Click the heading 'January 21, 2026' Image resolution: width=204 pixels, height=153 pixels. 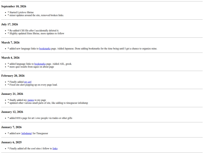click(12, 94)
